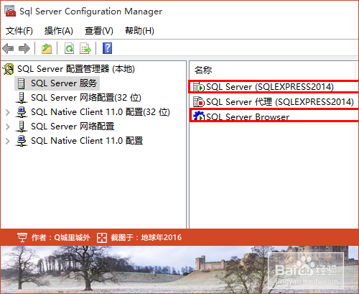359x294 pixels.
Task: Select SQL Native Client 11.0 配置 item
Action: tap(87, 141)
